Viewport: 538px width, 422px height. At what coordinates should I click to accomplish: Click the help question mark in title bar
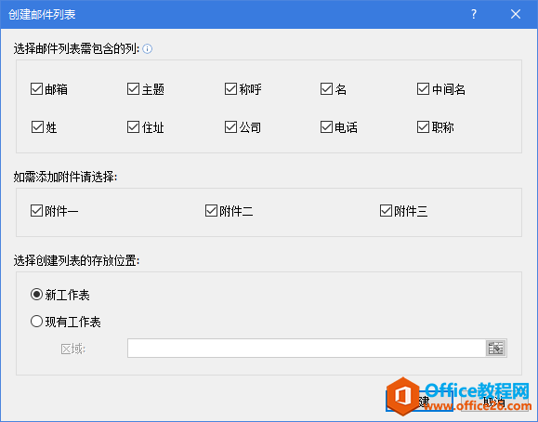pyautogui.click(x=474, y=14)
